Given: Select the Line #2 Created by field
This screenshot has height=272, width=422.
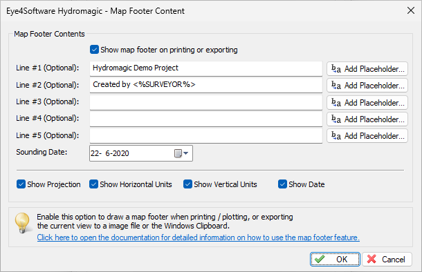Looking at the screenshot, I should pyautogui.click(x=206, y=85).
